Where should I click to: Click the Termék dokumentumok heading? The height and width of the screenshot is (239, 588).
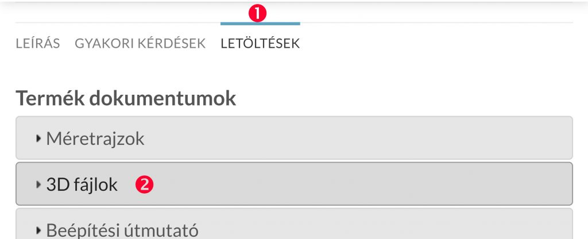(x=126, y=98)
